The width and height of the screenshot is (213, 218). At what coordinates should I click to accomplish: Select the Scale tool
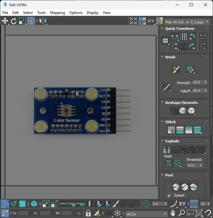pyautogui.click(x=22, y=21)
